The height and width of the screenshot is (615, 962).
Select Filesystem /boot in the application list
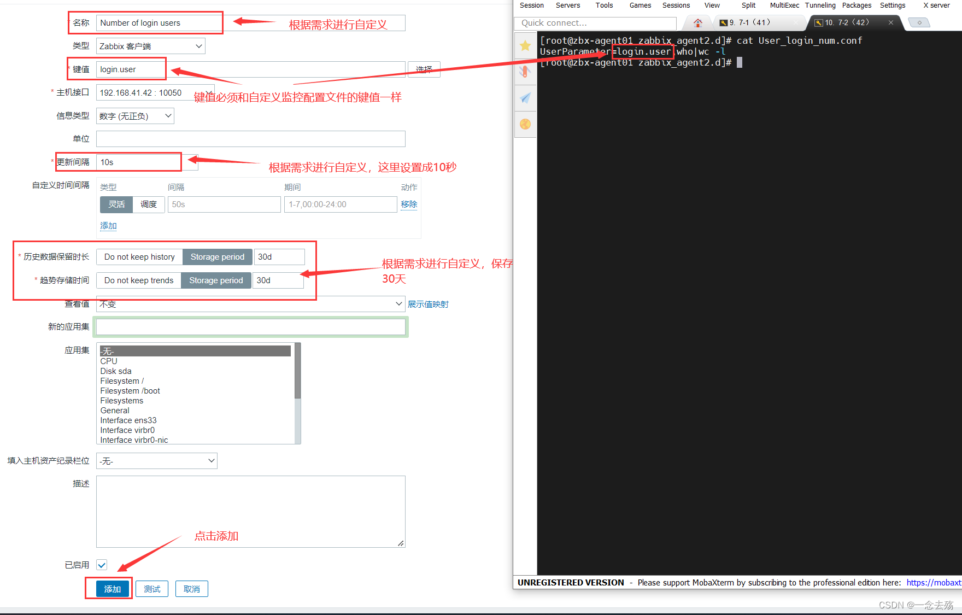point(195,391)
